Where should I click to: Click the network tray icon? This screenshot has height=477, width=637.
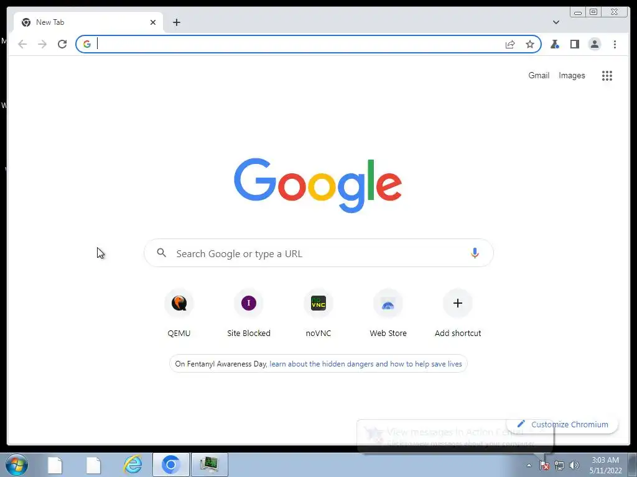(x=559, y=466)
